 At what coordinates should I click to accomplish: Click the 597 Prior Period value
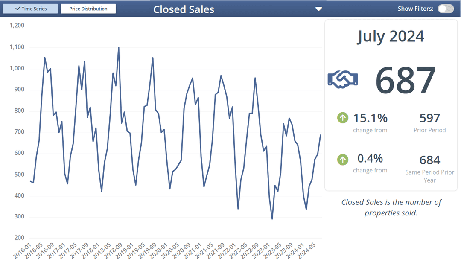tap(429, 118)
